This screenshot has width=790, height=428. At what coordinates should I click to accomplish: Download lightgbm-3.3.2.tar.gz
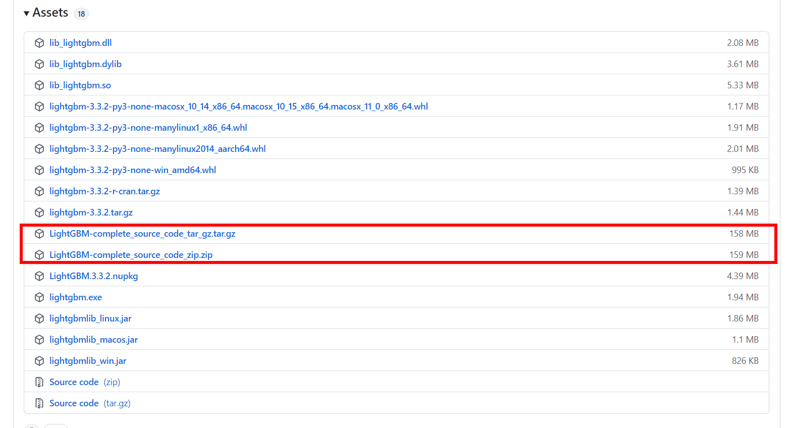tap(91, 212)
